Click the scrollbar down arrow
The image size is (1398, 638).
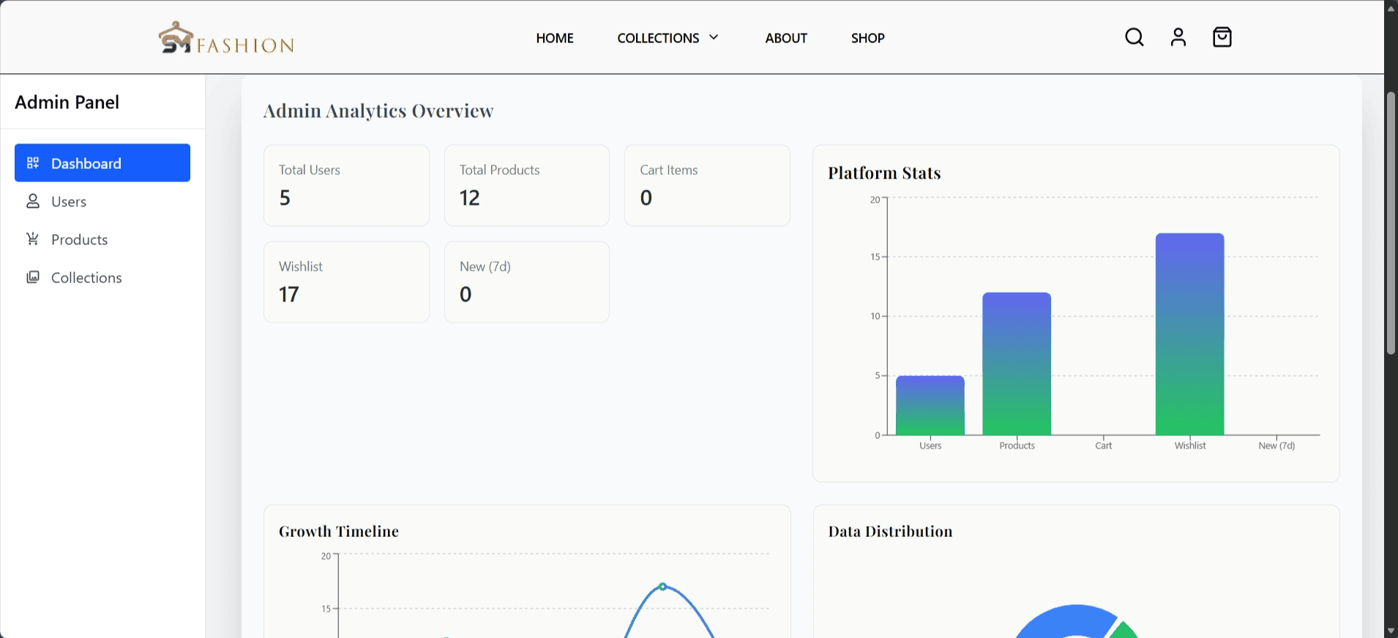tap(1391, 631)
